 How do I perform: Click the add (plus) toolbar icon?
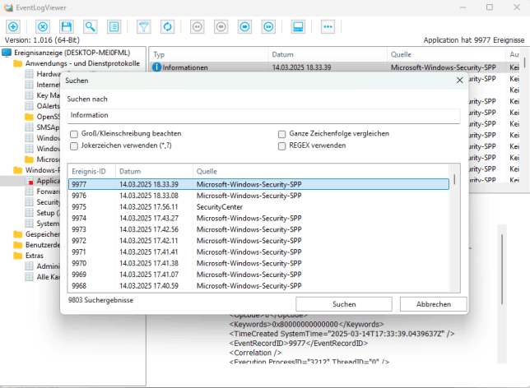pos(12,27)
